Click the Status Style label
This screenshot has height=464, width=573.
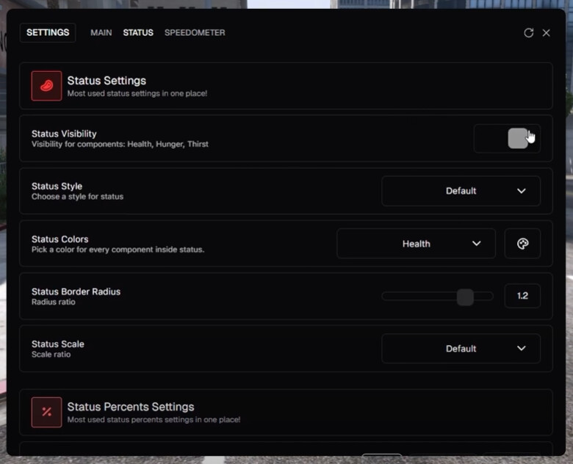(x=57, y=186)
